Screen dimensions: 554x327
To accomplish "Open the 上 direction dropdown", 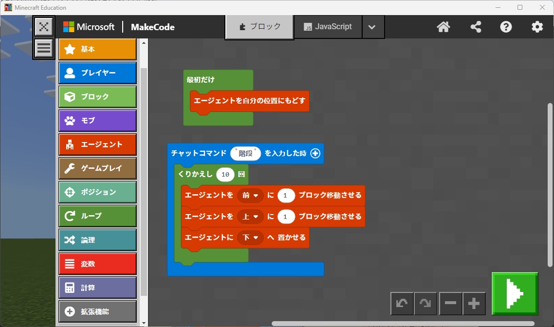I will 250,217.
